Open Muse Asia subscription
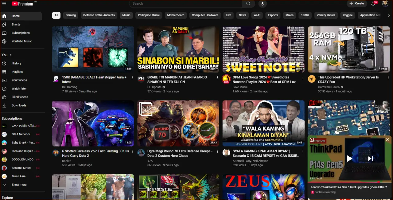 [x=21, y=176]
